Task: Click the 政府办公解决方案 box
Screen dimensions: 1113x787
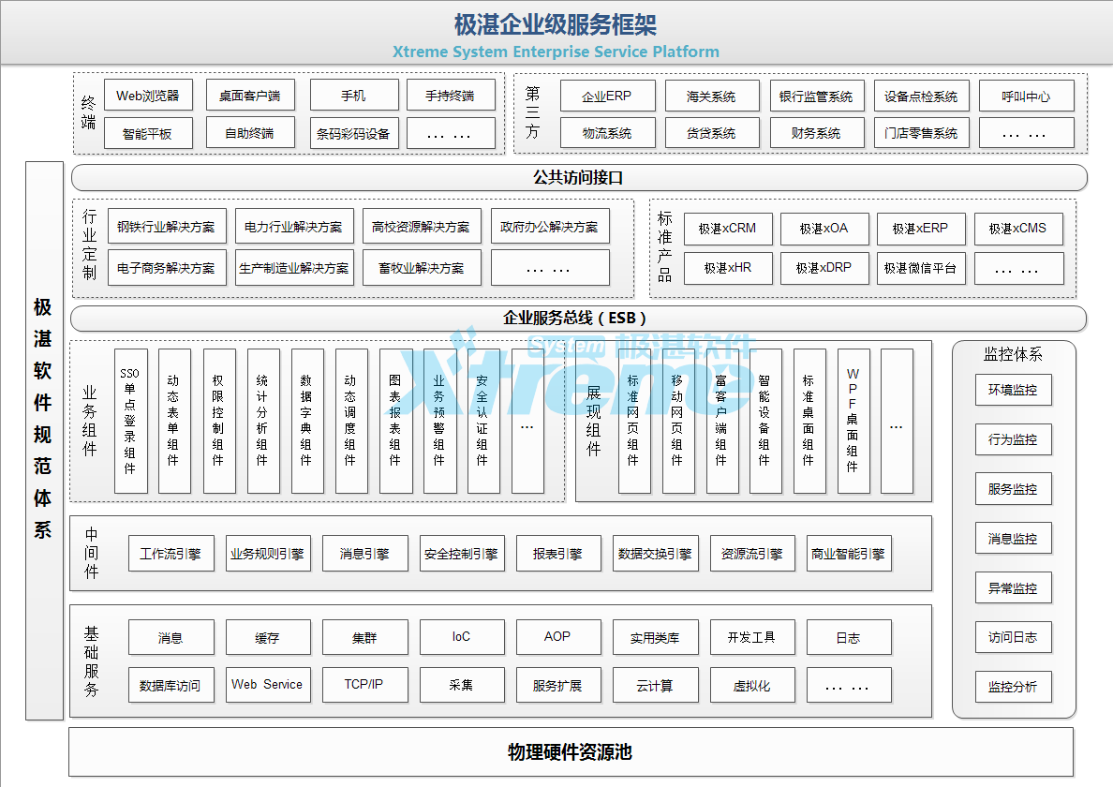Action: (x=549, y=227)
